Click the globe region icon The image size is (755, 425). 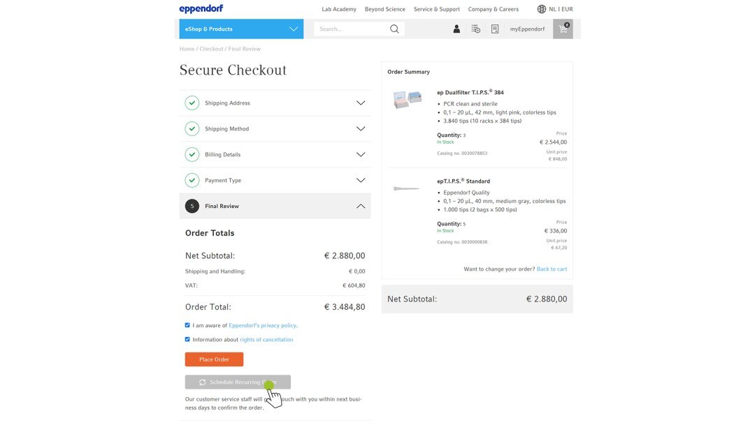[542, 9]
